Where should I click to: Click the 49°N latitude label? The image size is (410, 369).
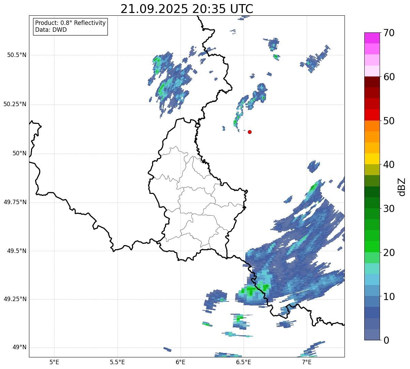point(19,347)
